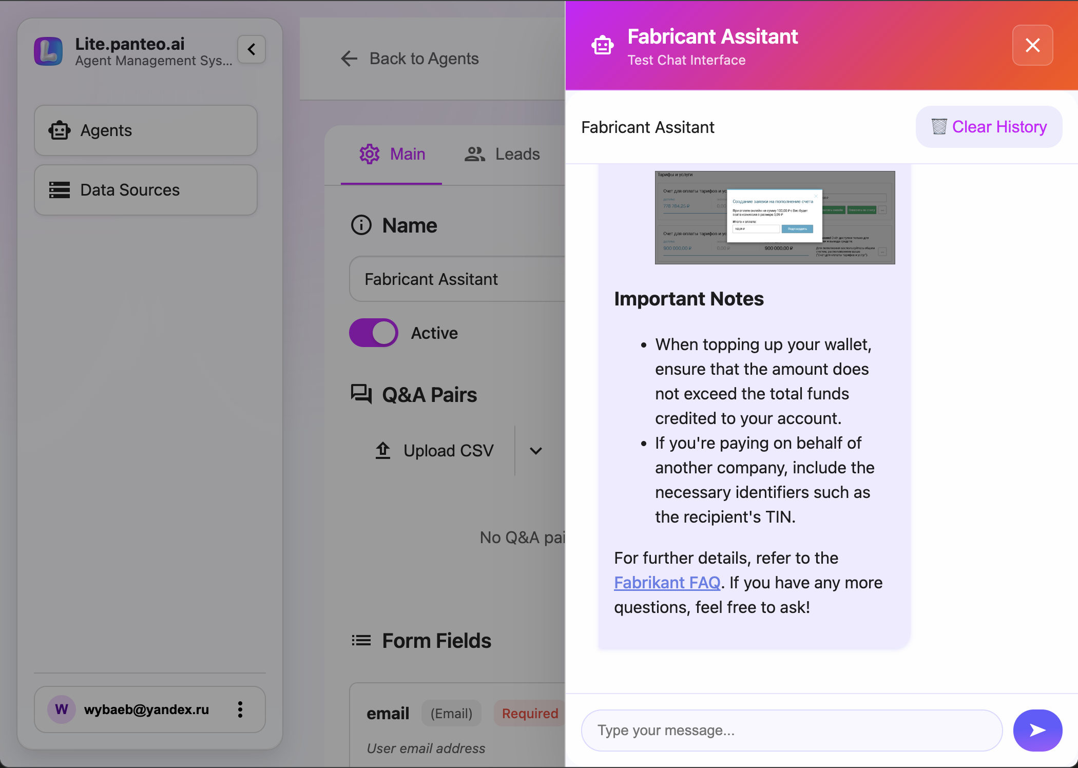Clear the chat history
Viewport: 1078px width, 768px height.
click(x=988, y=126)
